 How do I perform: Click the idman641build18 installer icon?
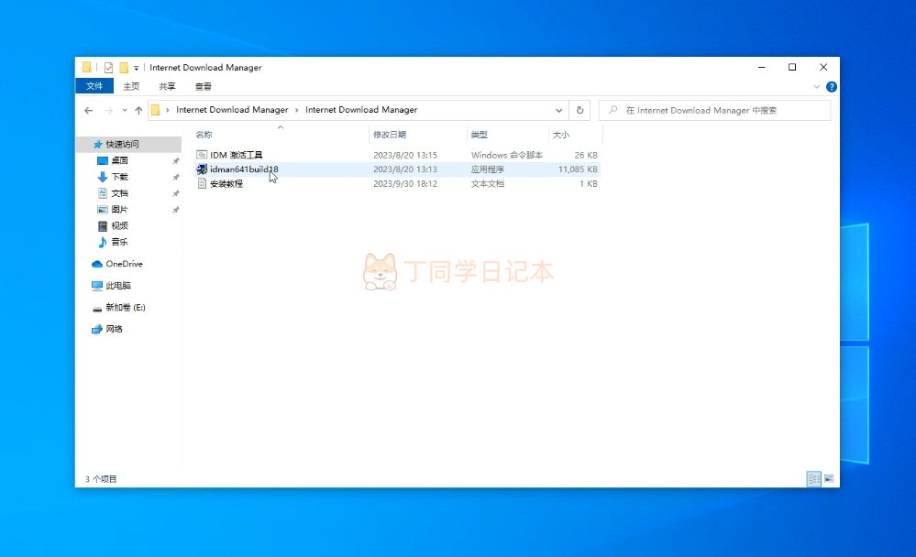[202, 169]
